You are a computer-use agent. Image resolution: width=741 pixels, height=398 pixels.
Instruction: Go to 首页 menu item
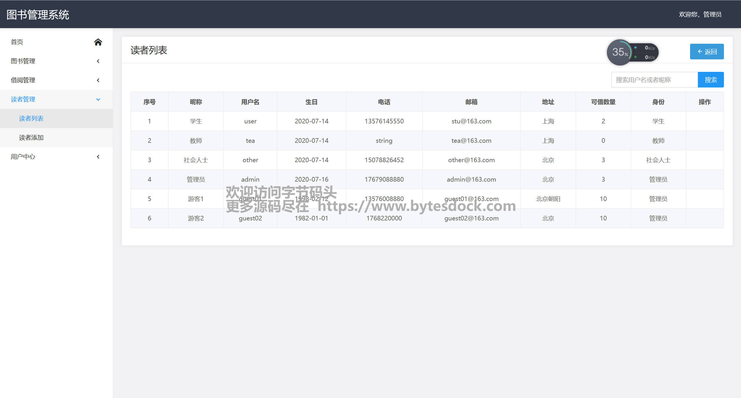pyautogui.click(x=17, y=42)
